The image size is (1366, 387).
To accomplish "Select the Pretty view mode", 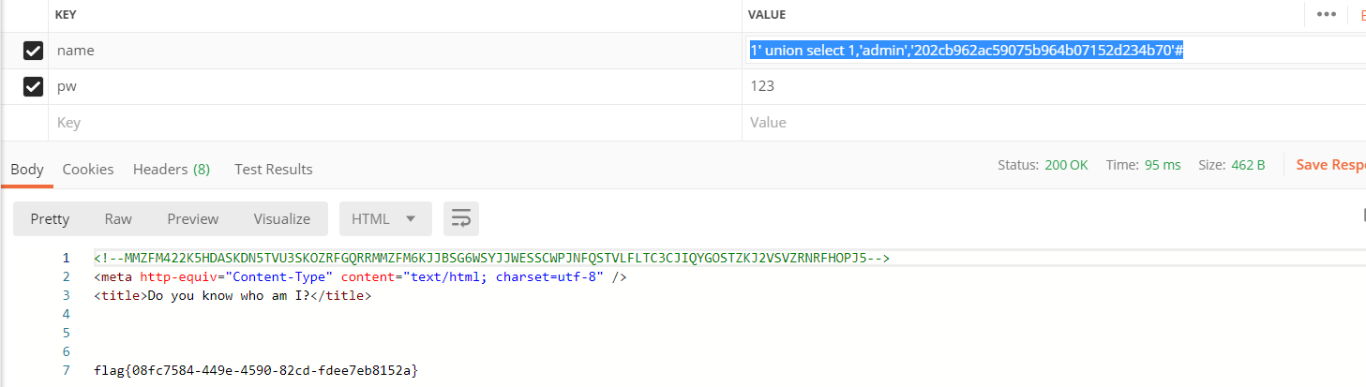I will (x=50, y=218).
